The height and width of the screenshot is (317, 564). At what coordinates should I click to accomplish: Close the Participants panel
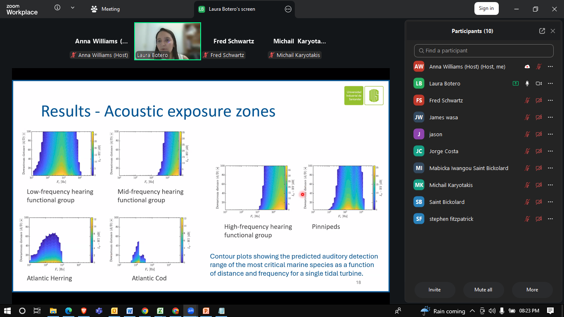553,31
